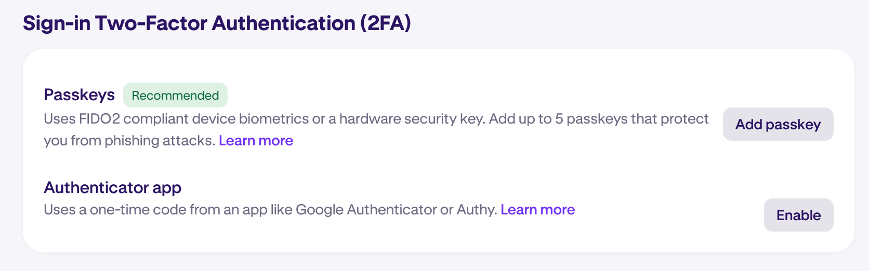Click the (2FA) abbreviation in the title
Screen dimensions: 869x271
click(385, 23)
